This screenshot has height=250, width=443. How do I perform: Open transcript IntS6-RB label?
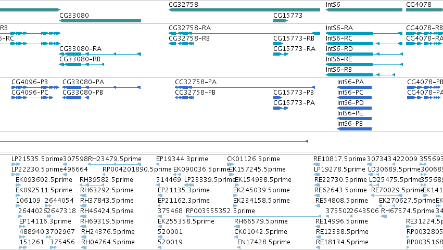point(339,70)
